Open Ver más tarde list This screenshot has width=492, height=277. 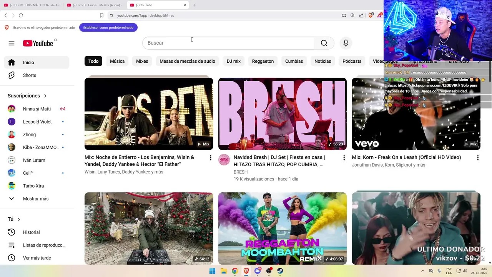tap(37, 258)
